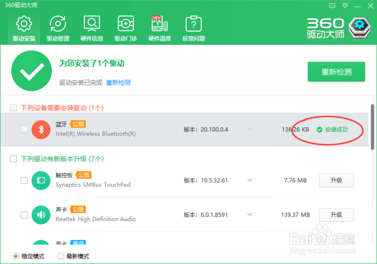Click the driver list vertical scrollbar
Image resolution: width=377 pixels, height=264 pixels.
pos(372,127)
